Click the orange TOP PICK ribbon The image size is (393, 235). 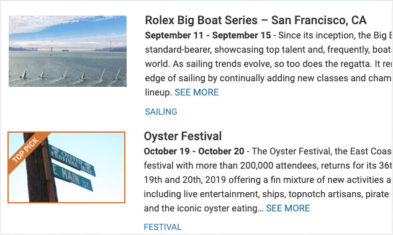pyautogui.click(x=26, y=150)
